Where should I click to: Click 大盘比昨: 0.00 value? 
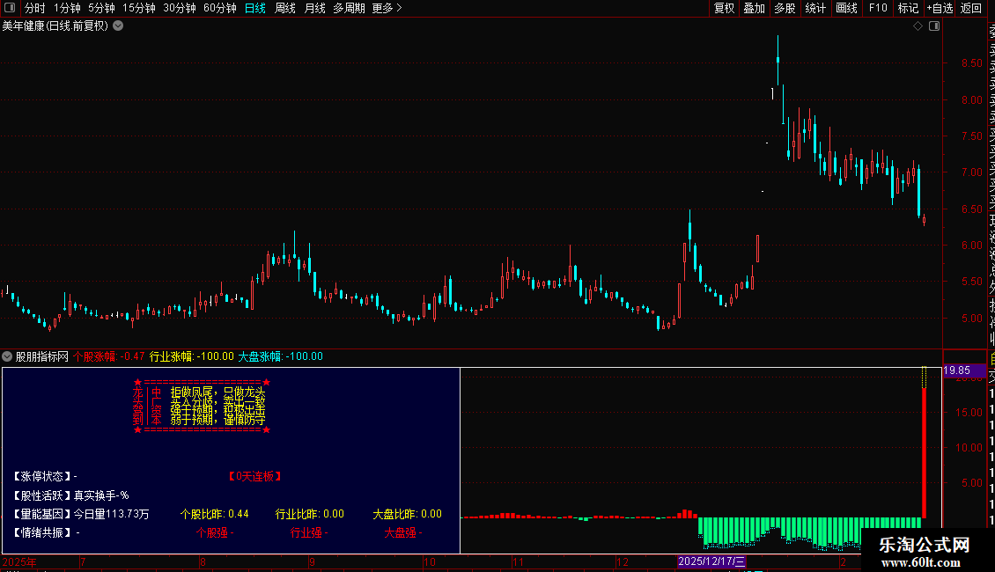click(x=408, y=514)
